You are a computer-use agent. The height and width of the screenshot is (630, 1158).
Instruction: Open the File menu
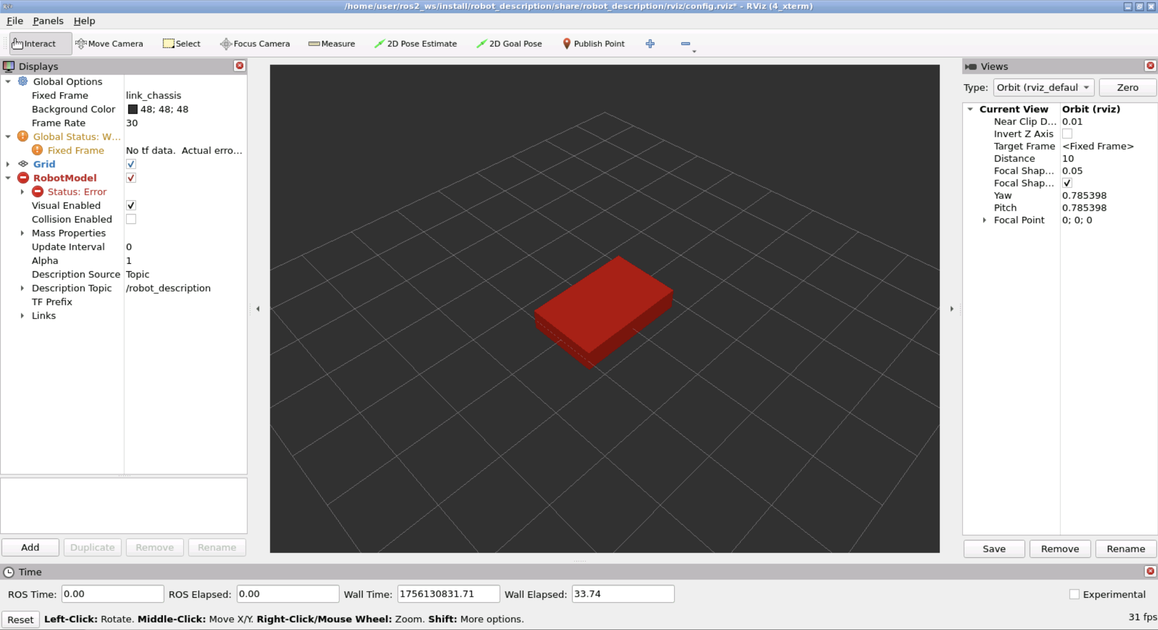pos(15,21)
